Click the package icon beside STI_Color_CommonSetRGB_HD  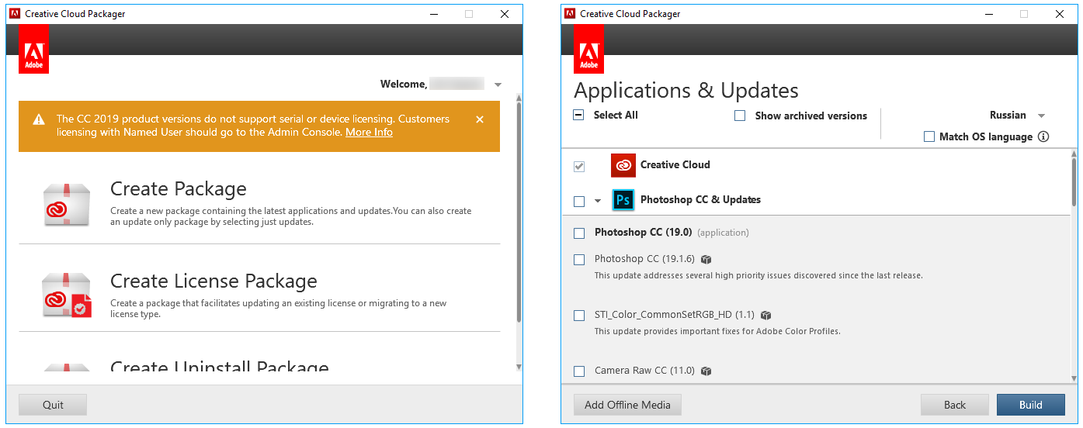pos(766,316)
